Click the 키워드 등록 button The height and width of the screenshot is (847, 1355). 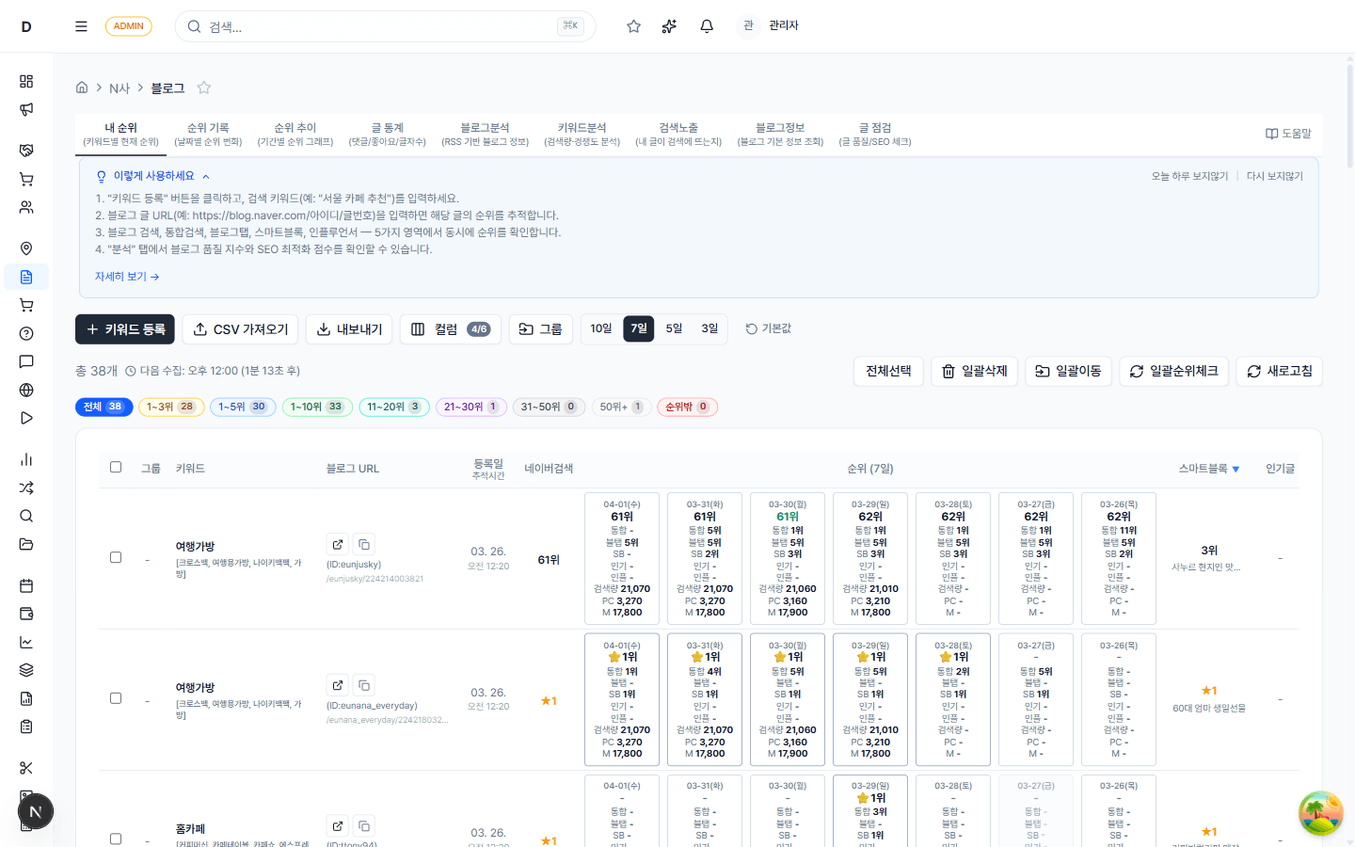(125, 329)
